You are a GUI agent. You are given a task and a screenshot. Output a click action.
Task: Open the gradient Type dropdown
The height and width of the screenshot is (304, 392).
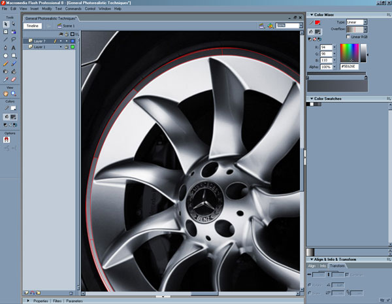click(x=365, y=22)
